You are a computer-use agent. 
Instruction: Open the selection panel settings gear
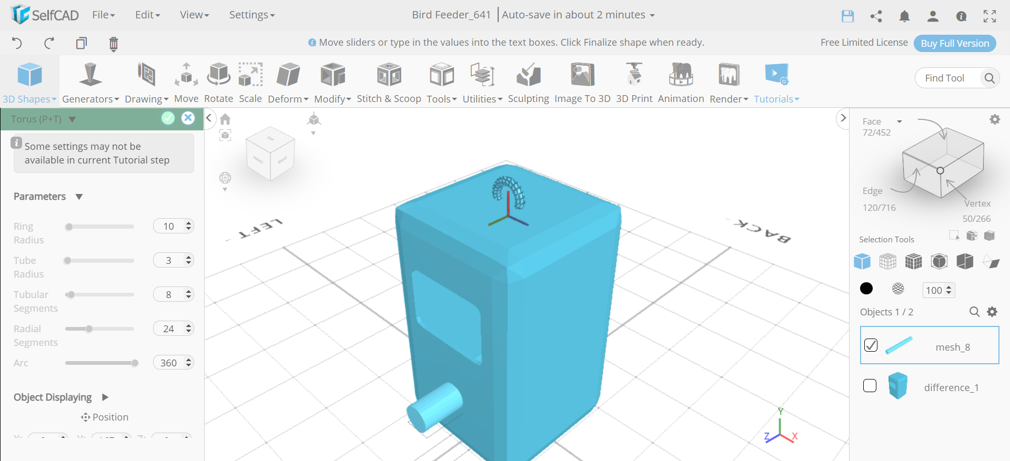pyautogui.click(x=995, y=119)
